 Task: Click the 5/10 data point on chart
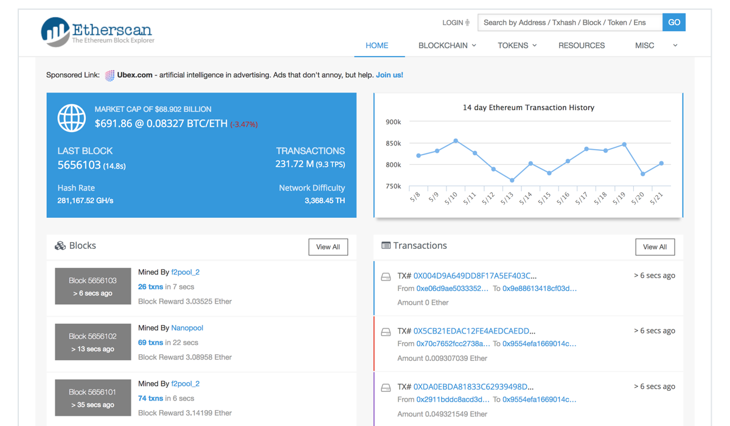[456, 141]
